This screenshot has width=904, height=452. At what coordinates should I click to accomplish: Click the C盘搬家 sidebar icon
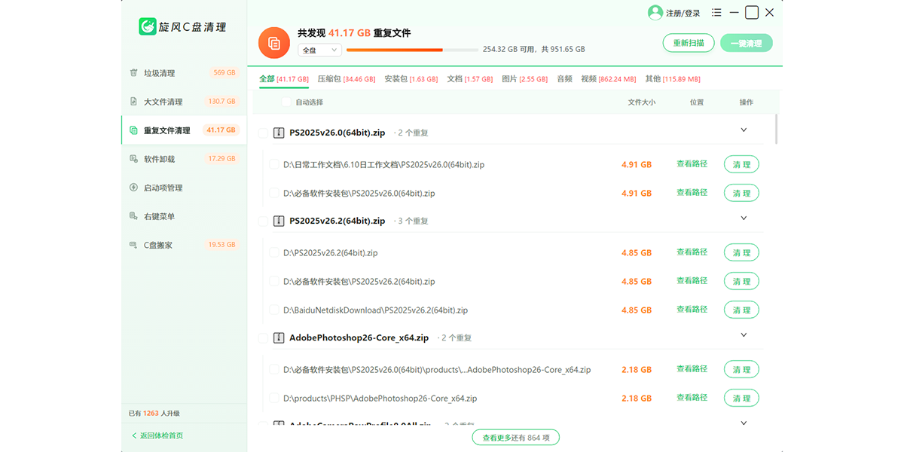tap(133, 245)
